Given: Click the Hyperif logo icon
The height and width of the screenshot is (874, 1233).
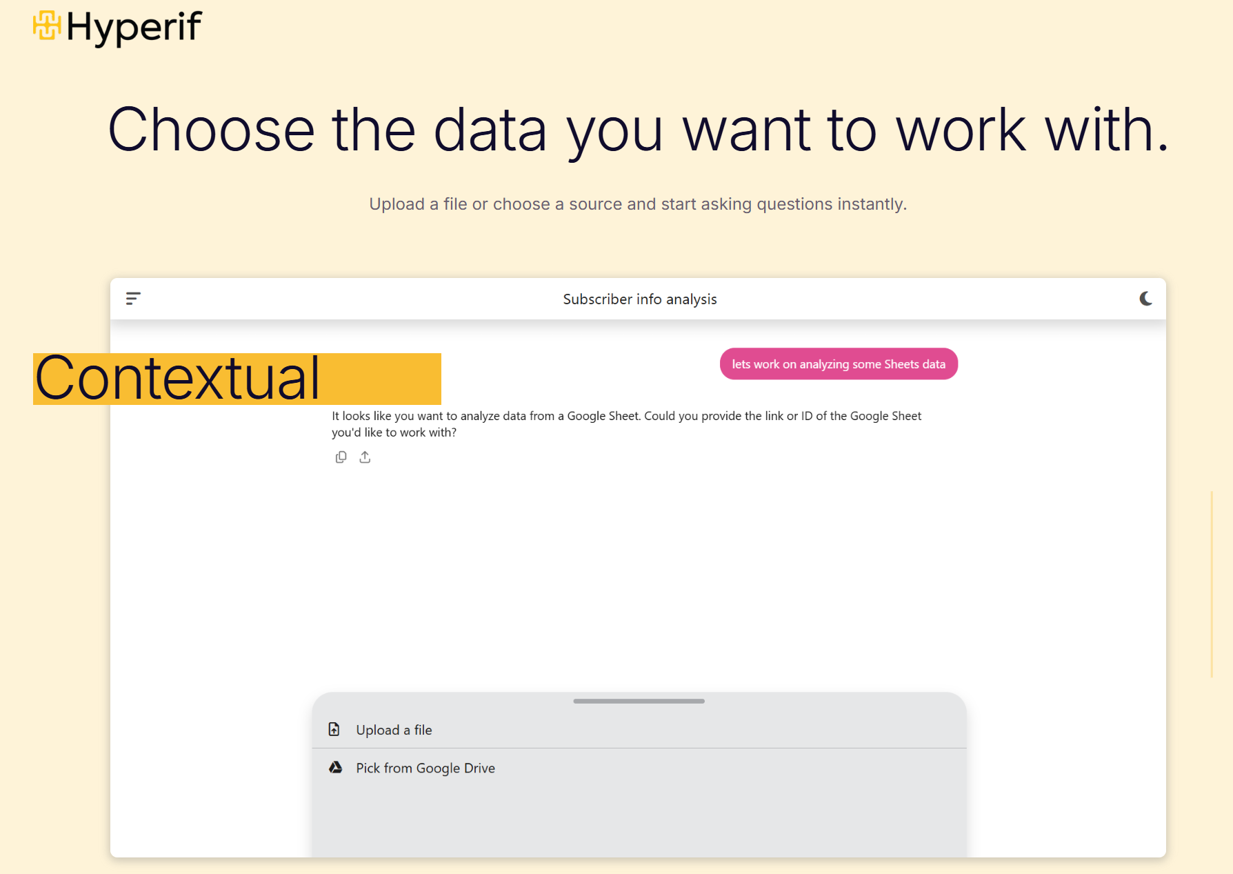Looking at the screenshot, I should tap(47, 26).
